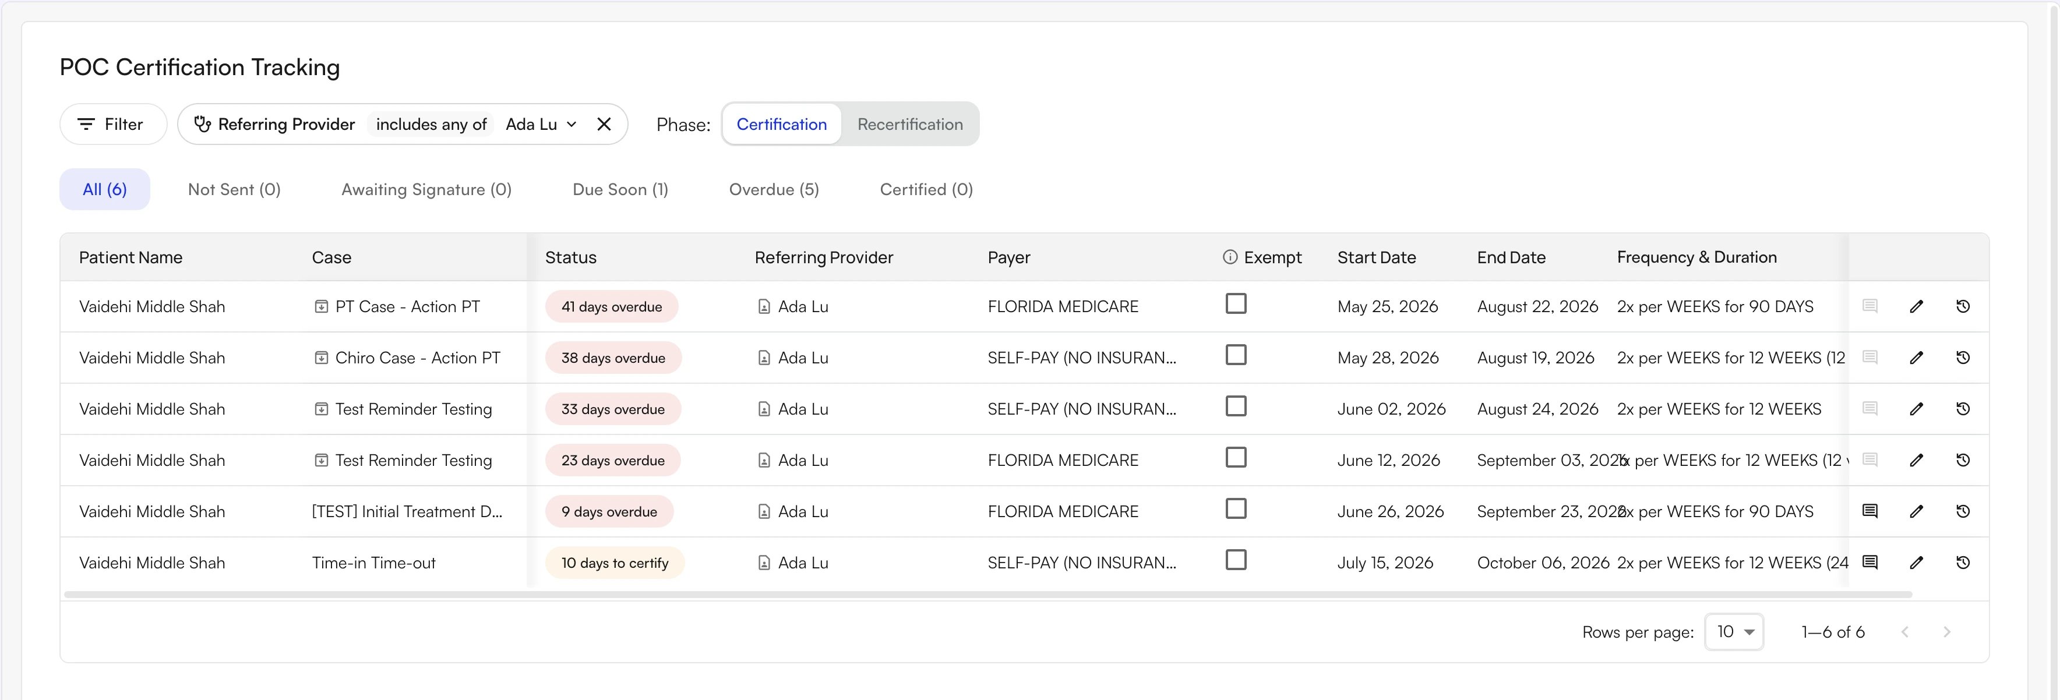
Task: Edit the 9 days overdue certification row
Action: coord(1916,511)
